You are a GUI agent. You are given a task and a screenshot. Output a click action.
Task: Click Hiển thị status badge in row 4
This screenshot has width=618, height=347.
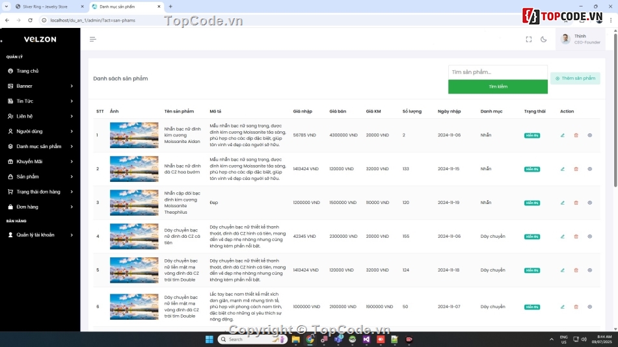pos(532,237)
